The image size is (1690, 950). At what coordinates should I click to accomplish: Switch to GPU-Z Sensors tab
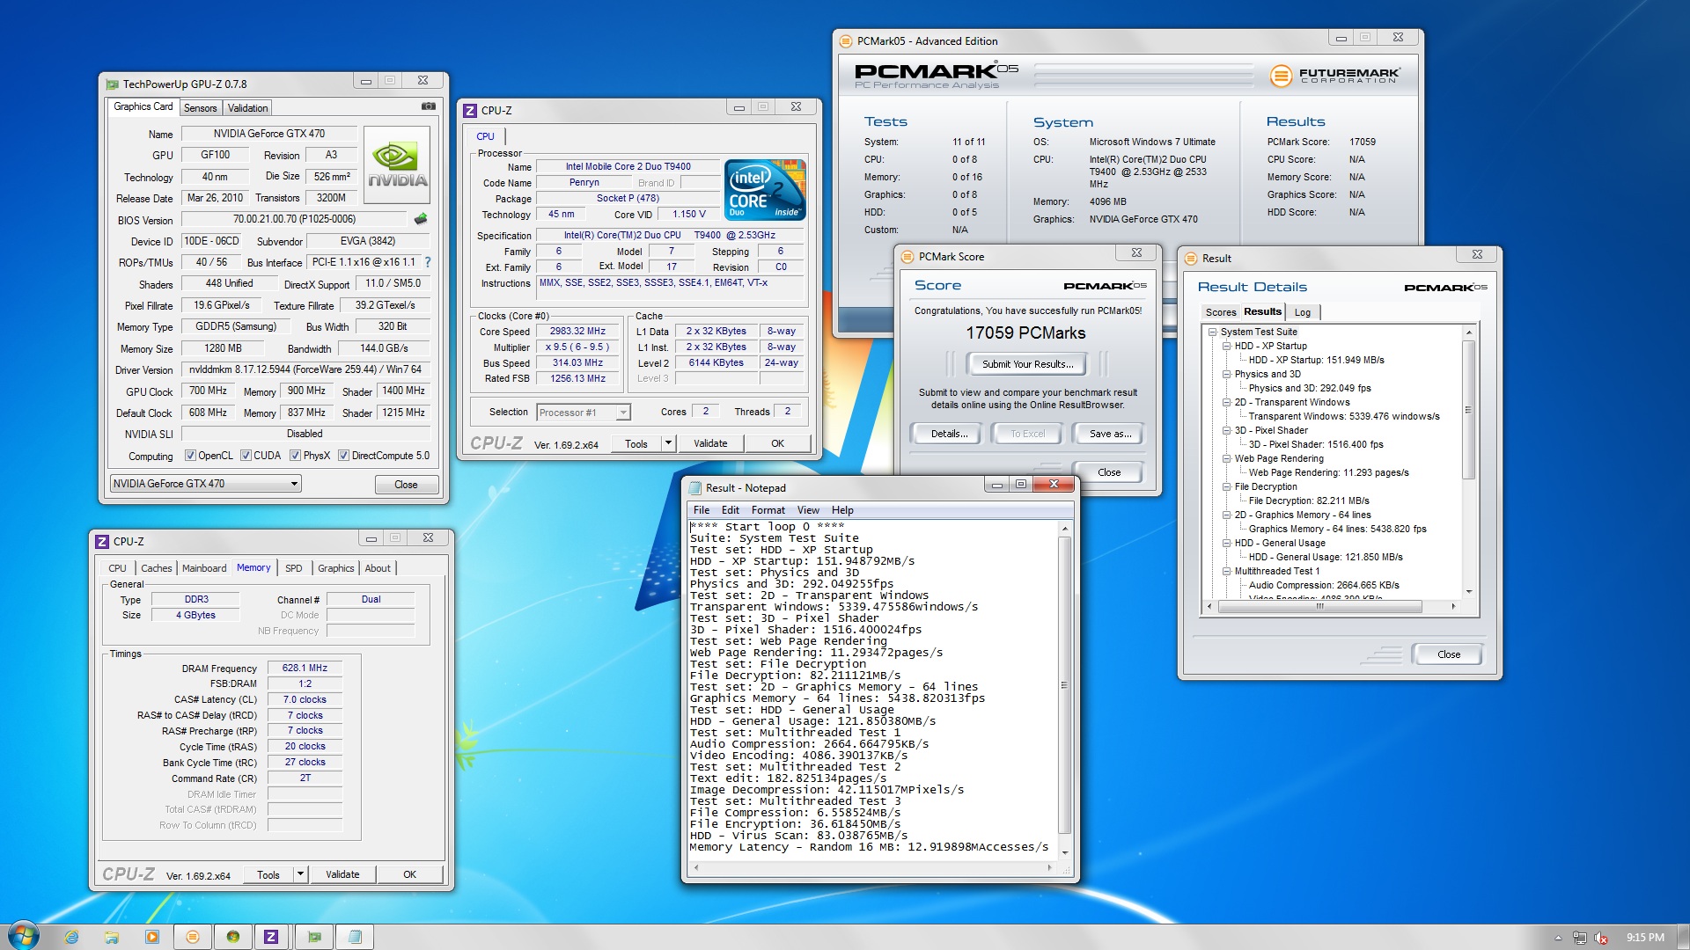200,108
